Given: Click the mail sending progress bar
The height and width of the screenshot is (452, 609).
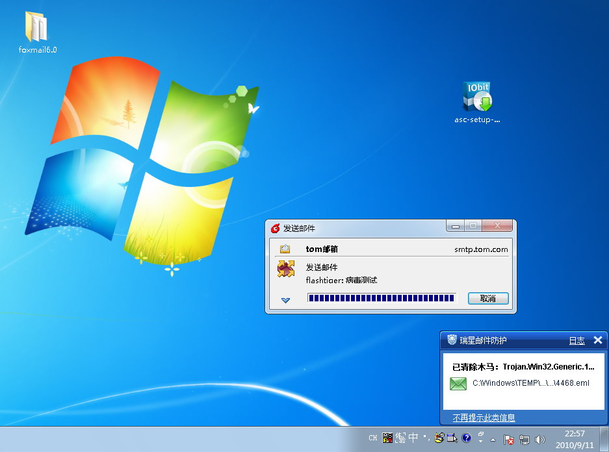Looking at the screenshot, I should (x=382, y=298).
